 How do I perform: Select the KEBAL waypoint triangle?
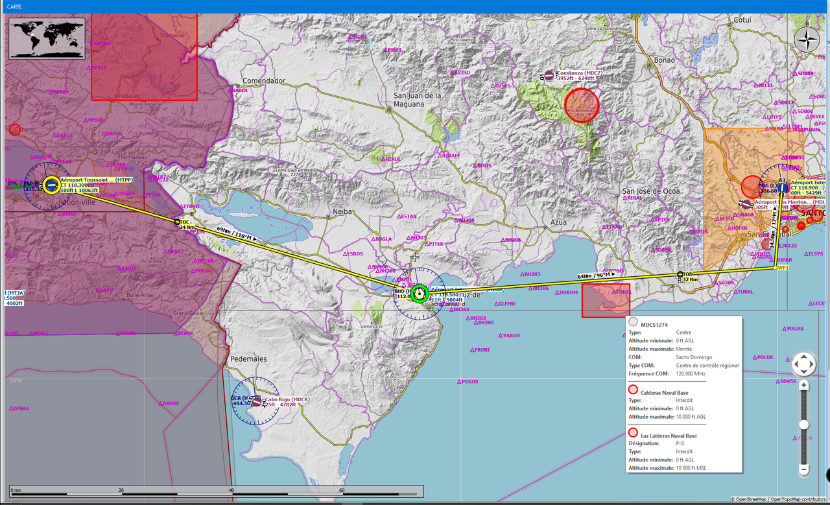(624, 197)
